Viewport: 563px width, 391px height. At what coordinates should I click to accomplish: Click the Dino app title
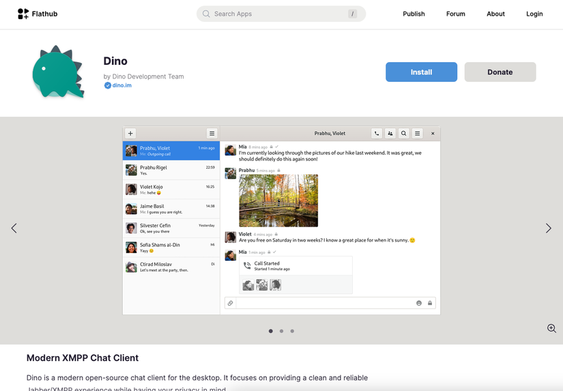click(115, 61)
